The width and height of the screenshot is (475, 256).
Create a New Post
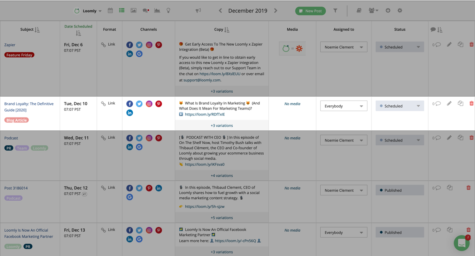click(310, 11)
